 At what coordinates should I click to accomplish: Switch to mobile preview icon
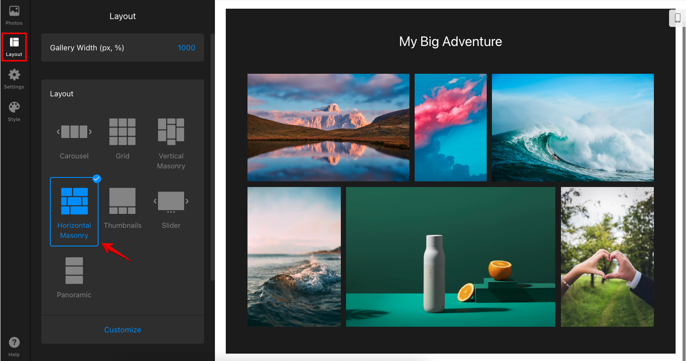677,18
